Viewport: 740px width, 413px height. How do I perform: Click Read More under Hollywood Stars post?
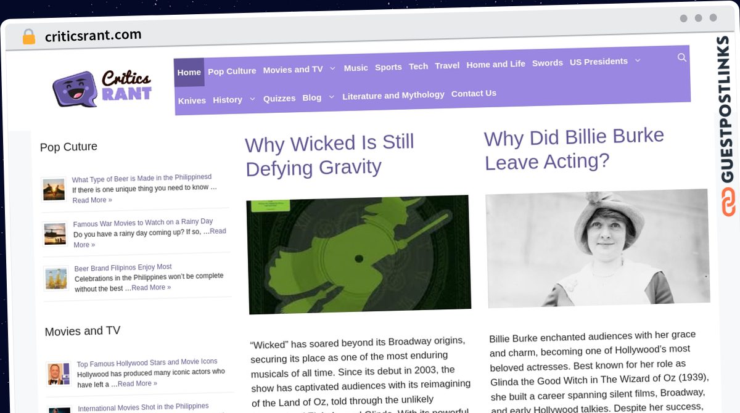pos(138,383)
